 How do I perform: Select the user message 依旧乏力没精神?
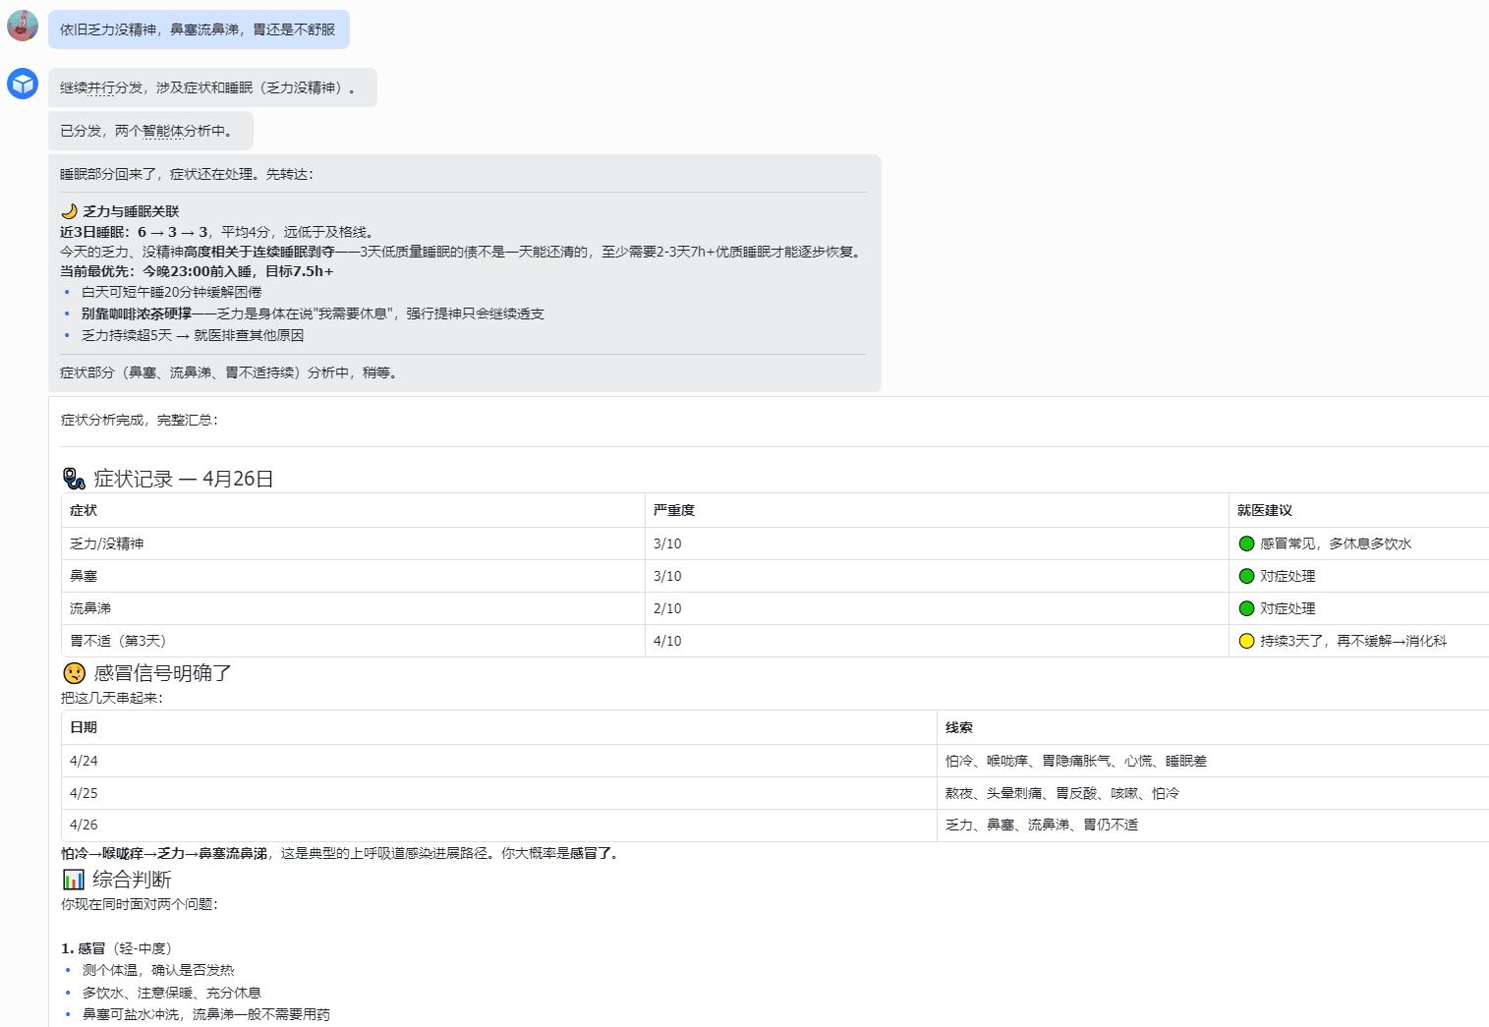coord(199,29)
